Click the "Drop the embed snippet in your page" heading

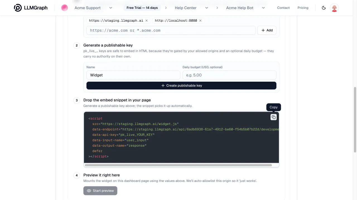(x=117, y=100)
